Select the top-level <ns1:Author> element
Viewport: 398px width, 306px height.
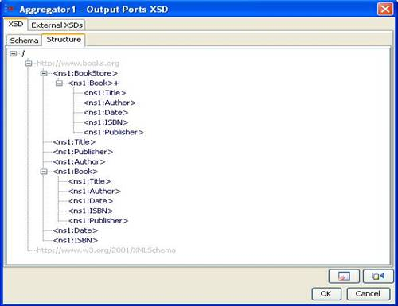click(79, 161)
